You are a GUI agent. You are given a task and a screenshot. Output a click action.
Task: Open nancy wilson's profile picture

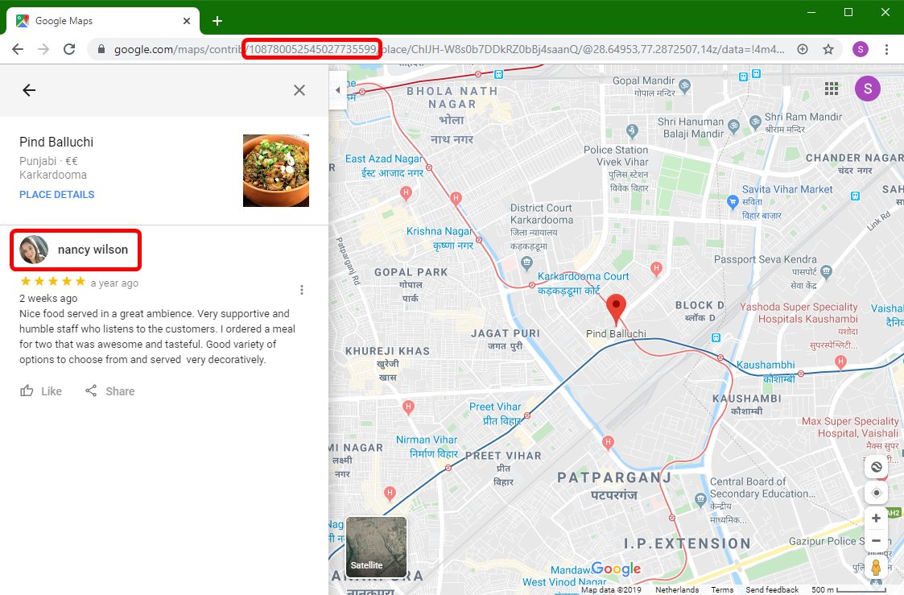34,250
